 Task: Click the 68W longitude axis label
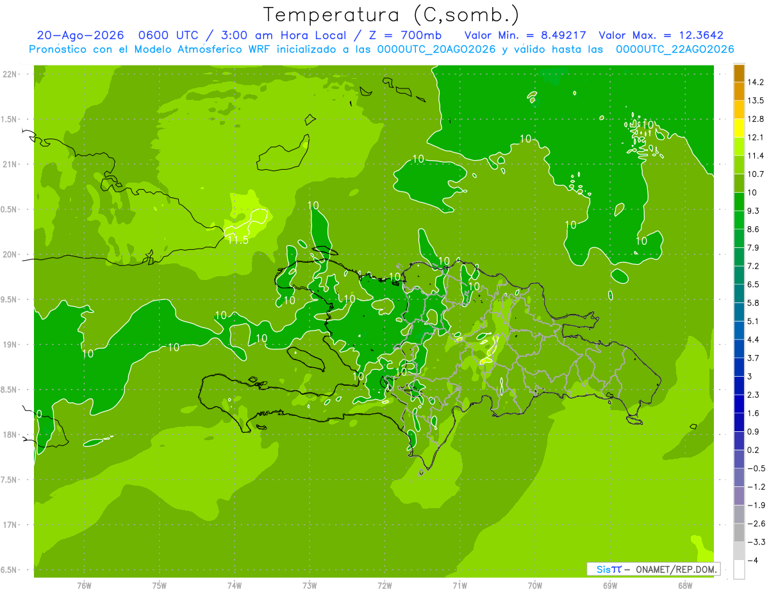pyautogui.click(x=685, y=586)
